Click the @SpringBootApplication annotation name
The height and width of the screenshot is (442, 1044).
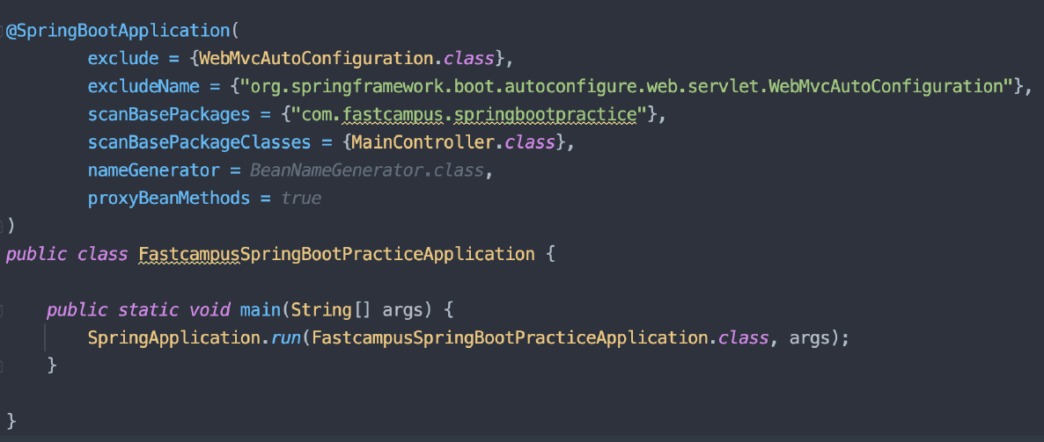(x=118, y=31)
